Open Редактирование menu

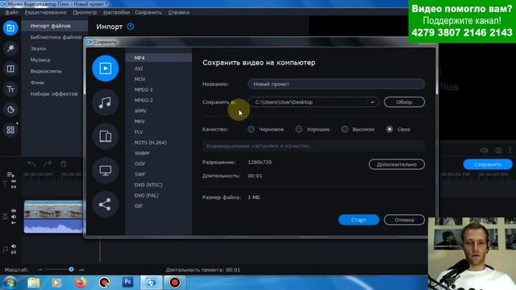coord(45,12)
